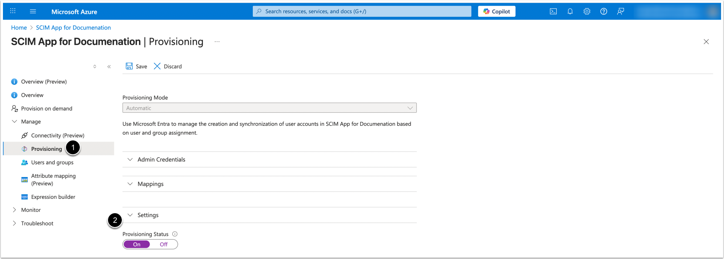Image resolution: width=724 pixels, height=259 pixels.
Task: Click the Provisioning Status label
Action: pos(145,234)
